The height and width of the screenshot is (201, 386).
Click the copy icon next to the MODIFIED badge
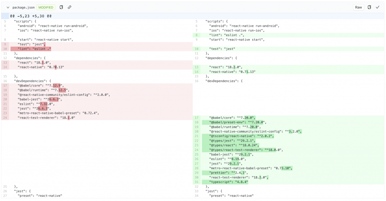pyautogui.click(x=61, y=8)
